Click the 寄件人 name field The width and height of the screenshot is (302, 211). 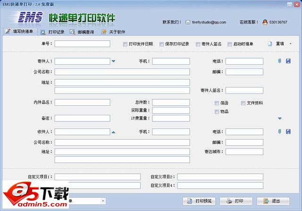point(82,61)
